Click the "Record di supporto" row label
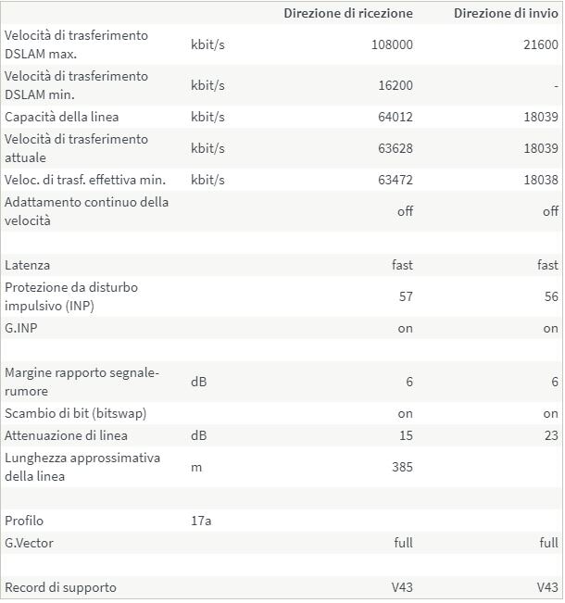Image resolution: width=565 pixels, height=603 pixels. pyautogui.click(x=61, y=587)
